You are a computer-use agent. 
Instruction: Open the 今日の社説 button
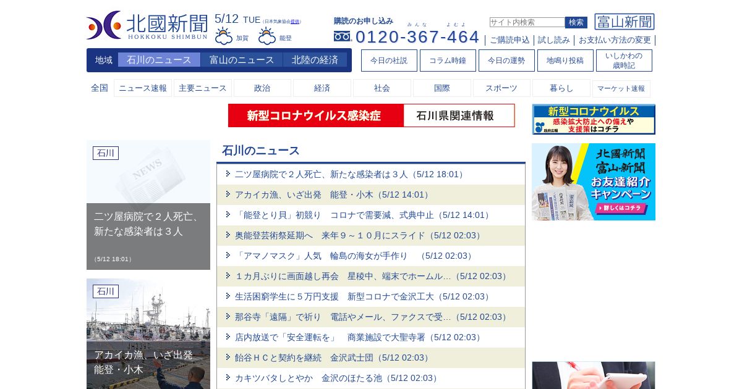[389, 61]
